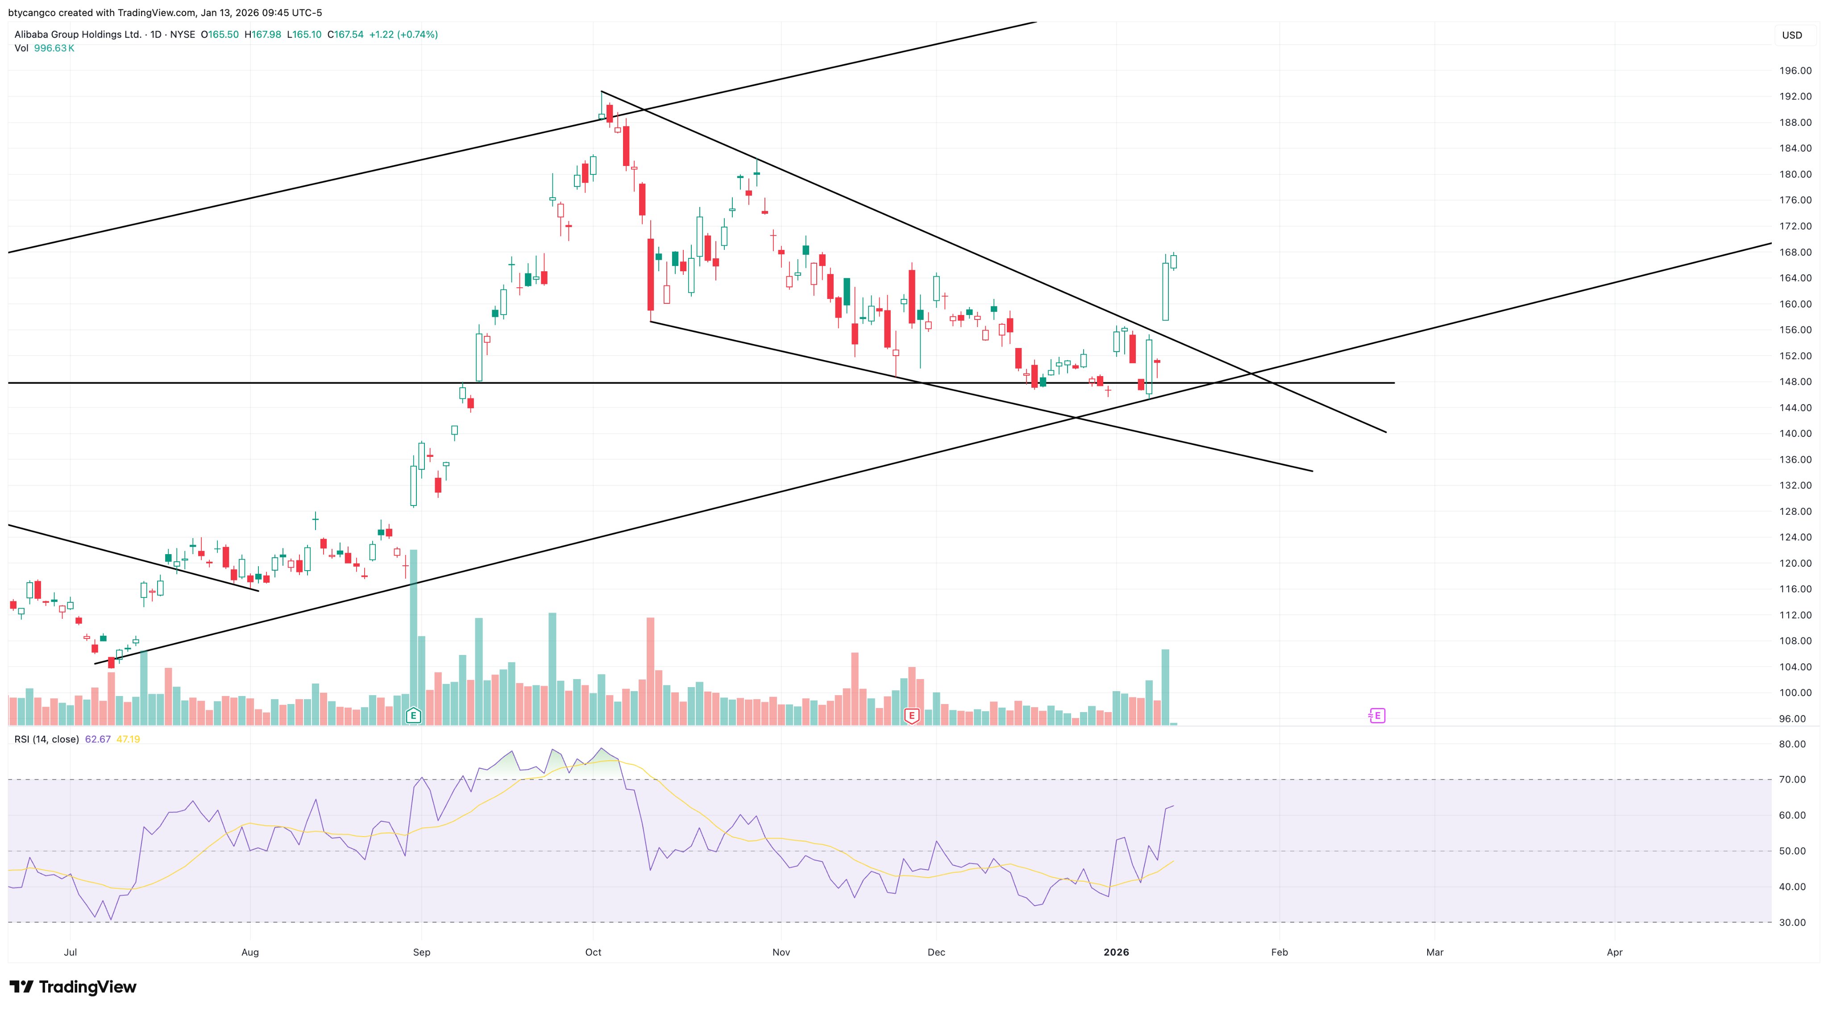Click the Oct label on time axis

[593, 952]
